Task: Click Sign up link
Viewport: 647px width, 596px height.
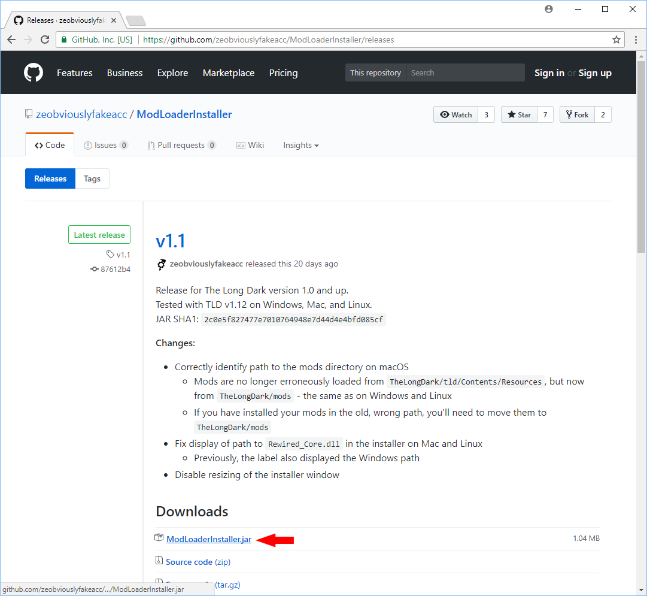Action: click(x=594, y=72)
